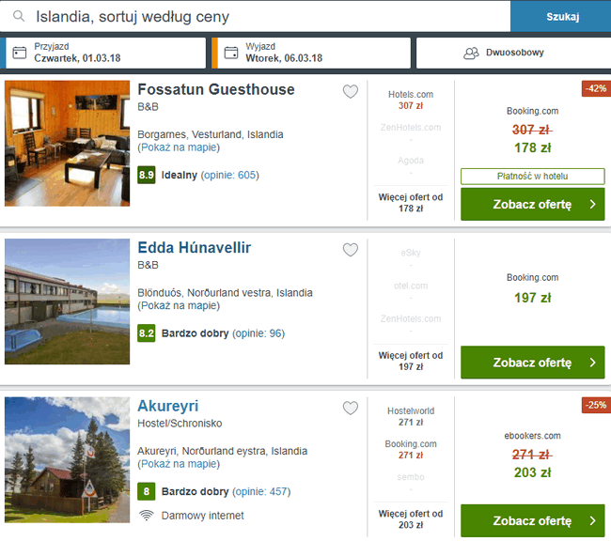The image size is (611, 541).
Task: Open the check-in calendar icon
Action: [20, 53]
